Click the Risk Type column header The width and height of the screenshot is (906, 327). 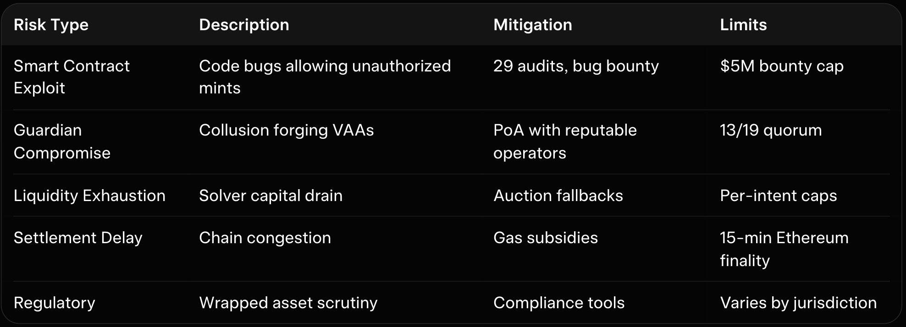coord(51,25)
